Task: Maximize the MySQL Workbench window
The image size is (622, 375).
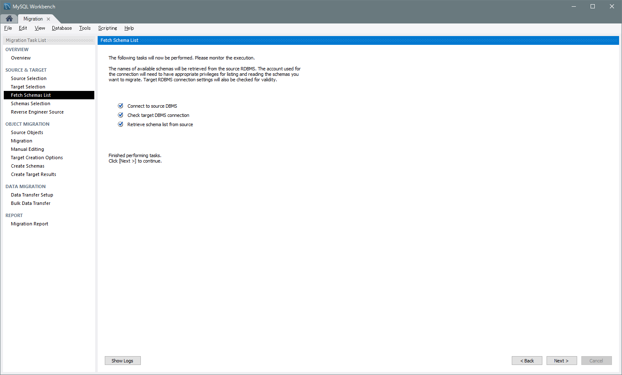Action: pyautogui.click(x=592, y=6)
